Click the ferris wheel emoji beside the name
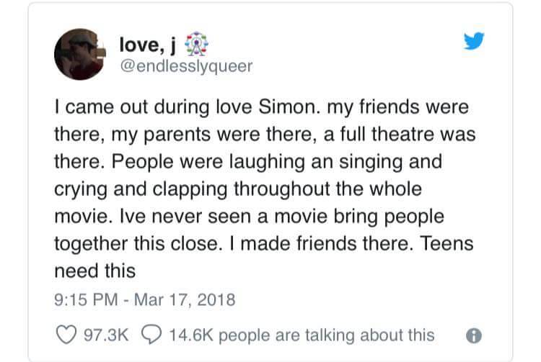541x362 pixels. (x=193, y=45)
